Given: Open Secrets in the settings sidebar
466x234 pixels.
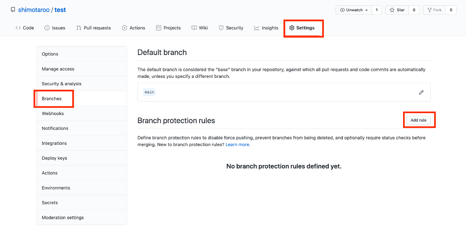Looking at the screenshot, I should tap(50, 203).
